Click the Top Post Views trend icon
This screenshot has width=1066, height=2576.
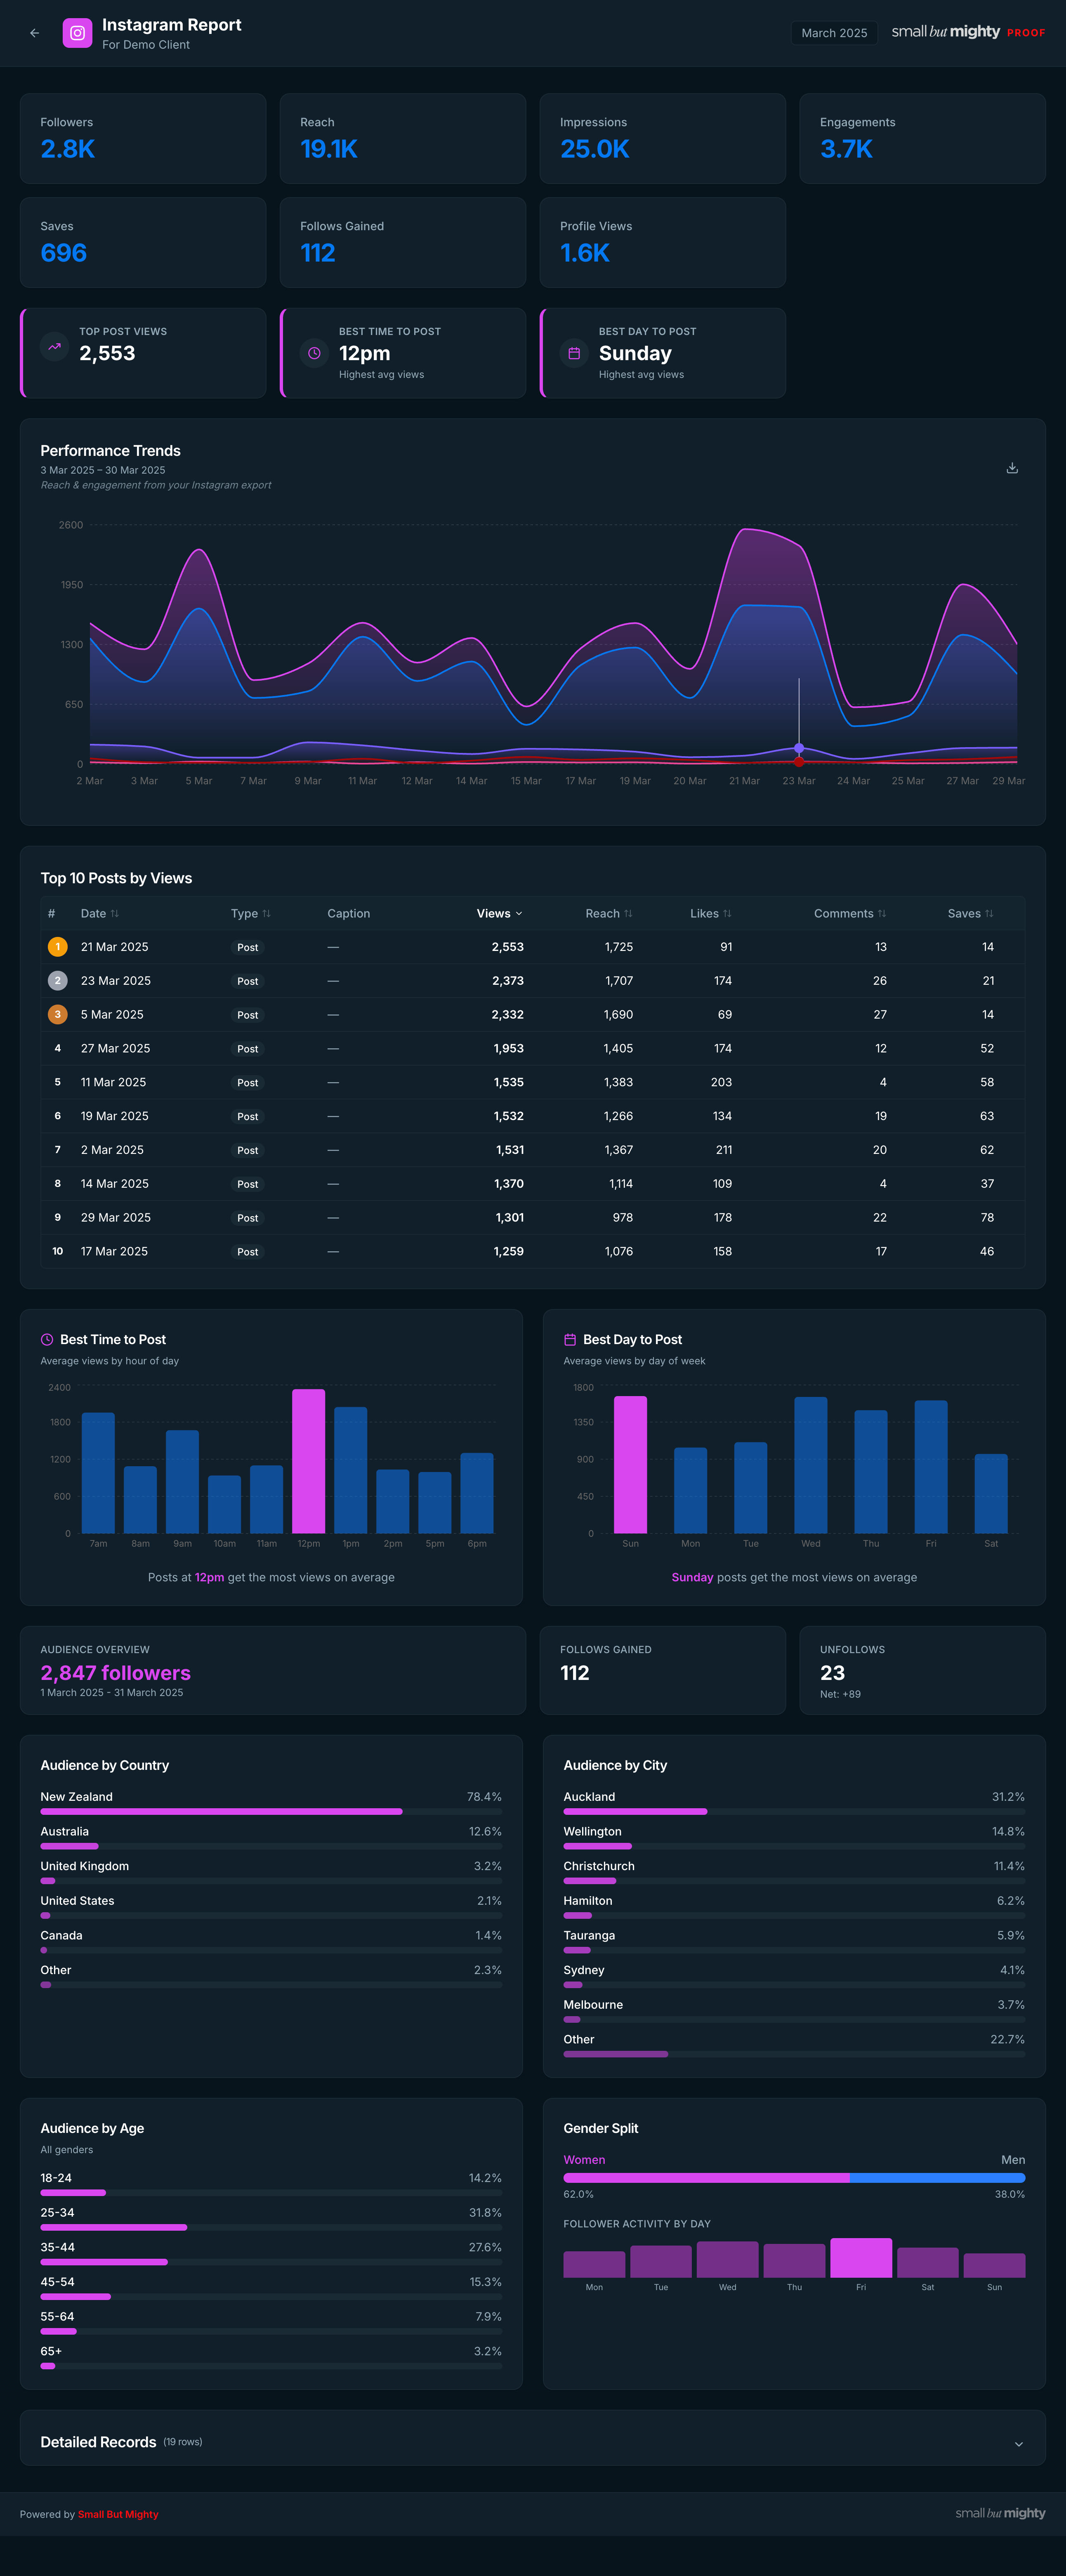tap(54, 346)
